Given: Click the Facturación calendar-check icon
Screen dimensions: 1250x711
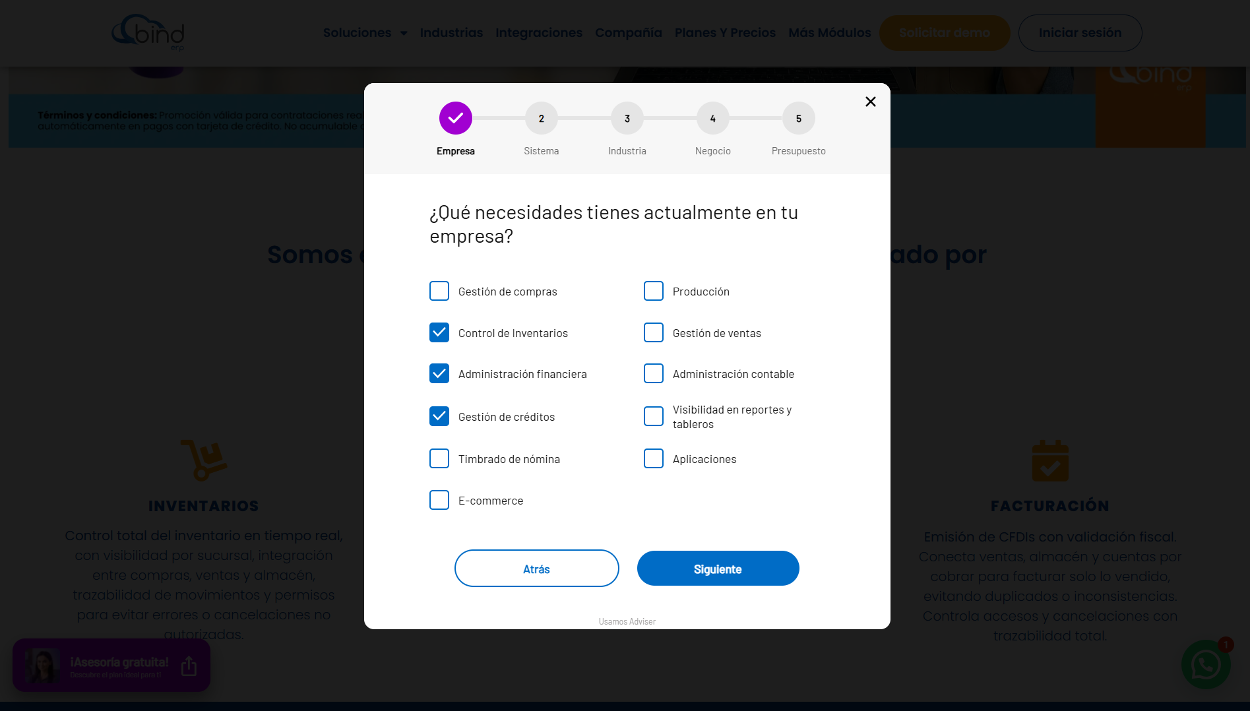Looking at the screenshot, I should pyautogui.click(x=1050, y=460).
